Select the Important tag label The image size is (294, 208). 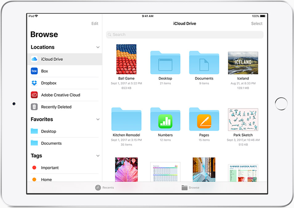tap(50, 168)
